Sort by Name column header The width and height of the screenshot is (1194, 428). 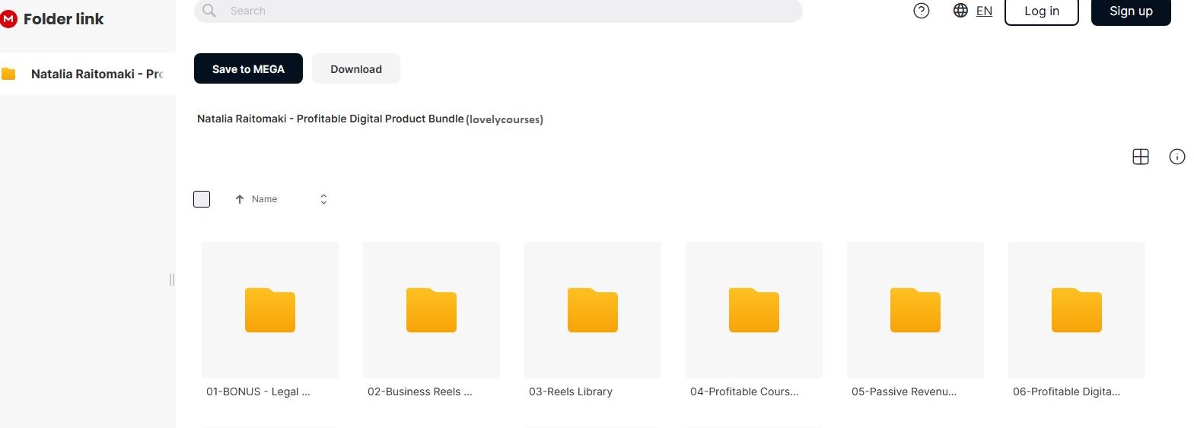click(x=264, y=199)
